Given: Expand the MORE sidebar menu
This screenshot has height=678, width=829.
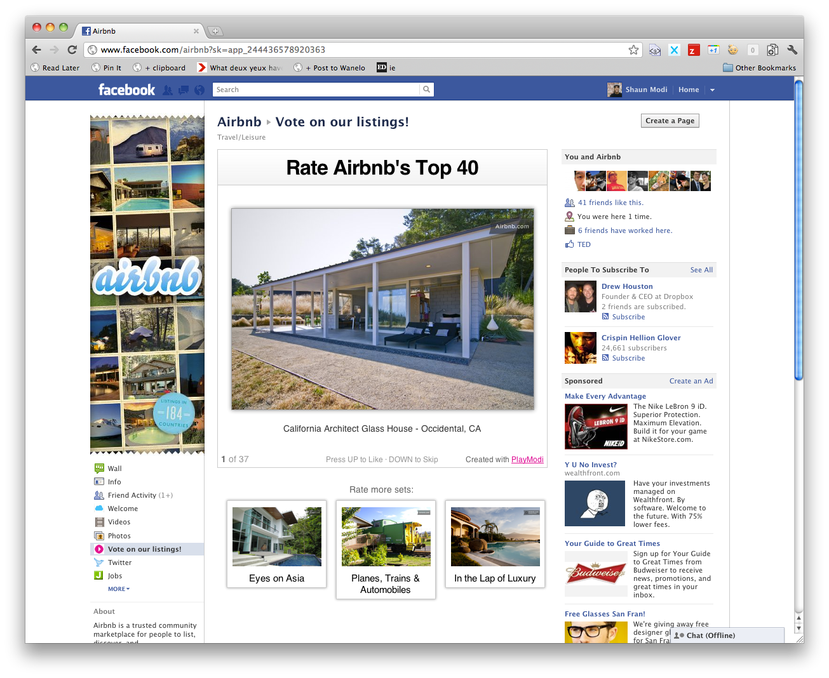Looking at the screenshot, I should (x=119, y=589).
